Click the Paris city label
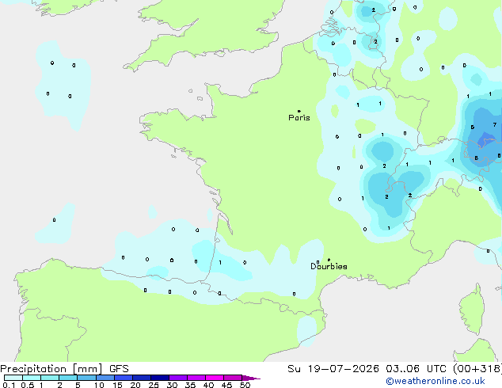The height and width of the screenshot is (388, 502). [299, 117]
